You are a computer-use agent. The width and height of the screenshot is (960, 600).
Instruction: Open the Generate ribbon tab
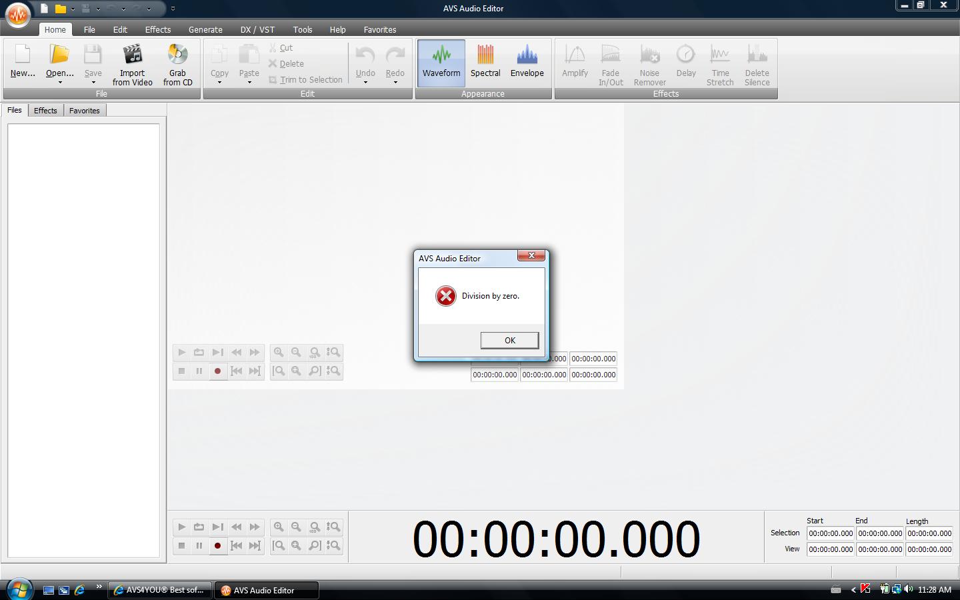pyautogui.click(x=205, y=29)
